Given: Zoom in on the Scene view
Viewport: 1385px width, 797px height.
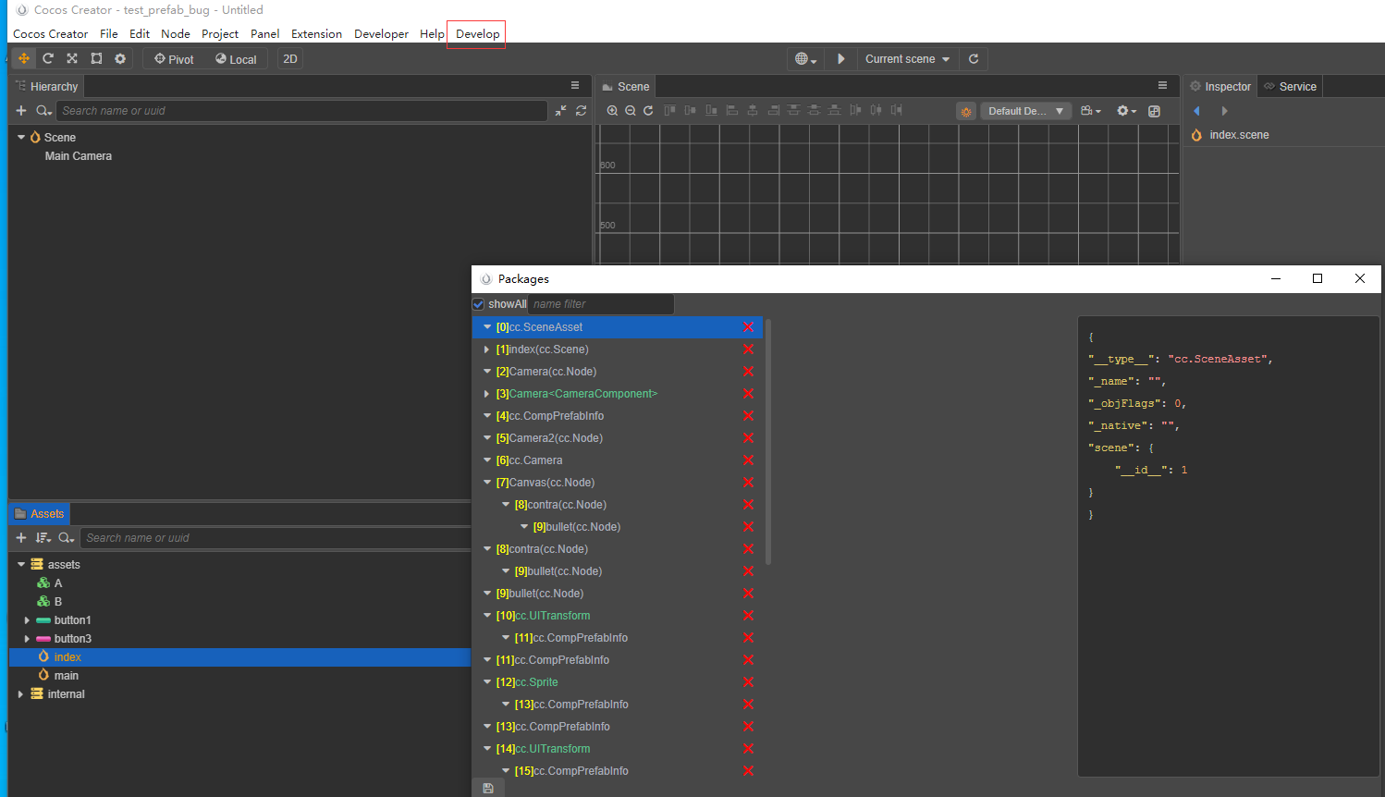Looking at the screenshot, I should [x=612, y=110].
